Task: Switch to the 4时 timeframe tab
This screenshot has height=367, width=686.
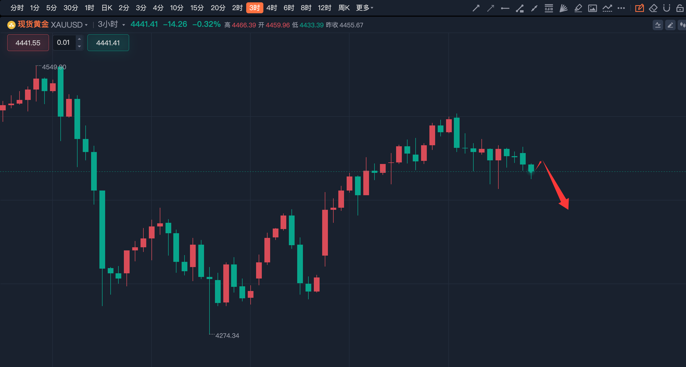Action: coord(272,8)
